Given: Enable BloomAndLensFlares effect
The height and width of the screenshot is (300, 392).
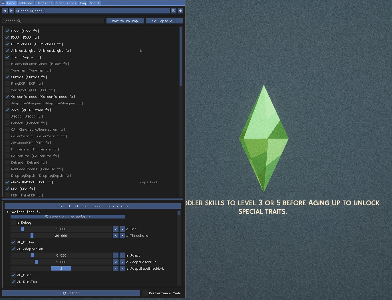Looking at the screenshot, I should pos(7,64).
